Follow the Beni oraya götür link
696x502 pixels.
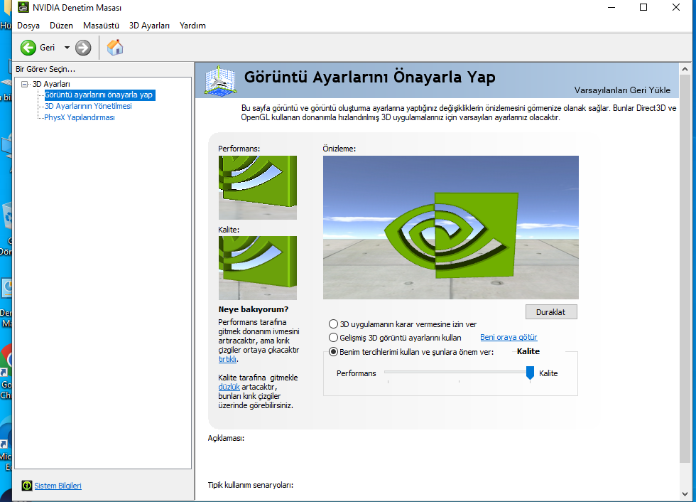[x=509, y=337]
